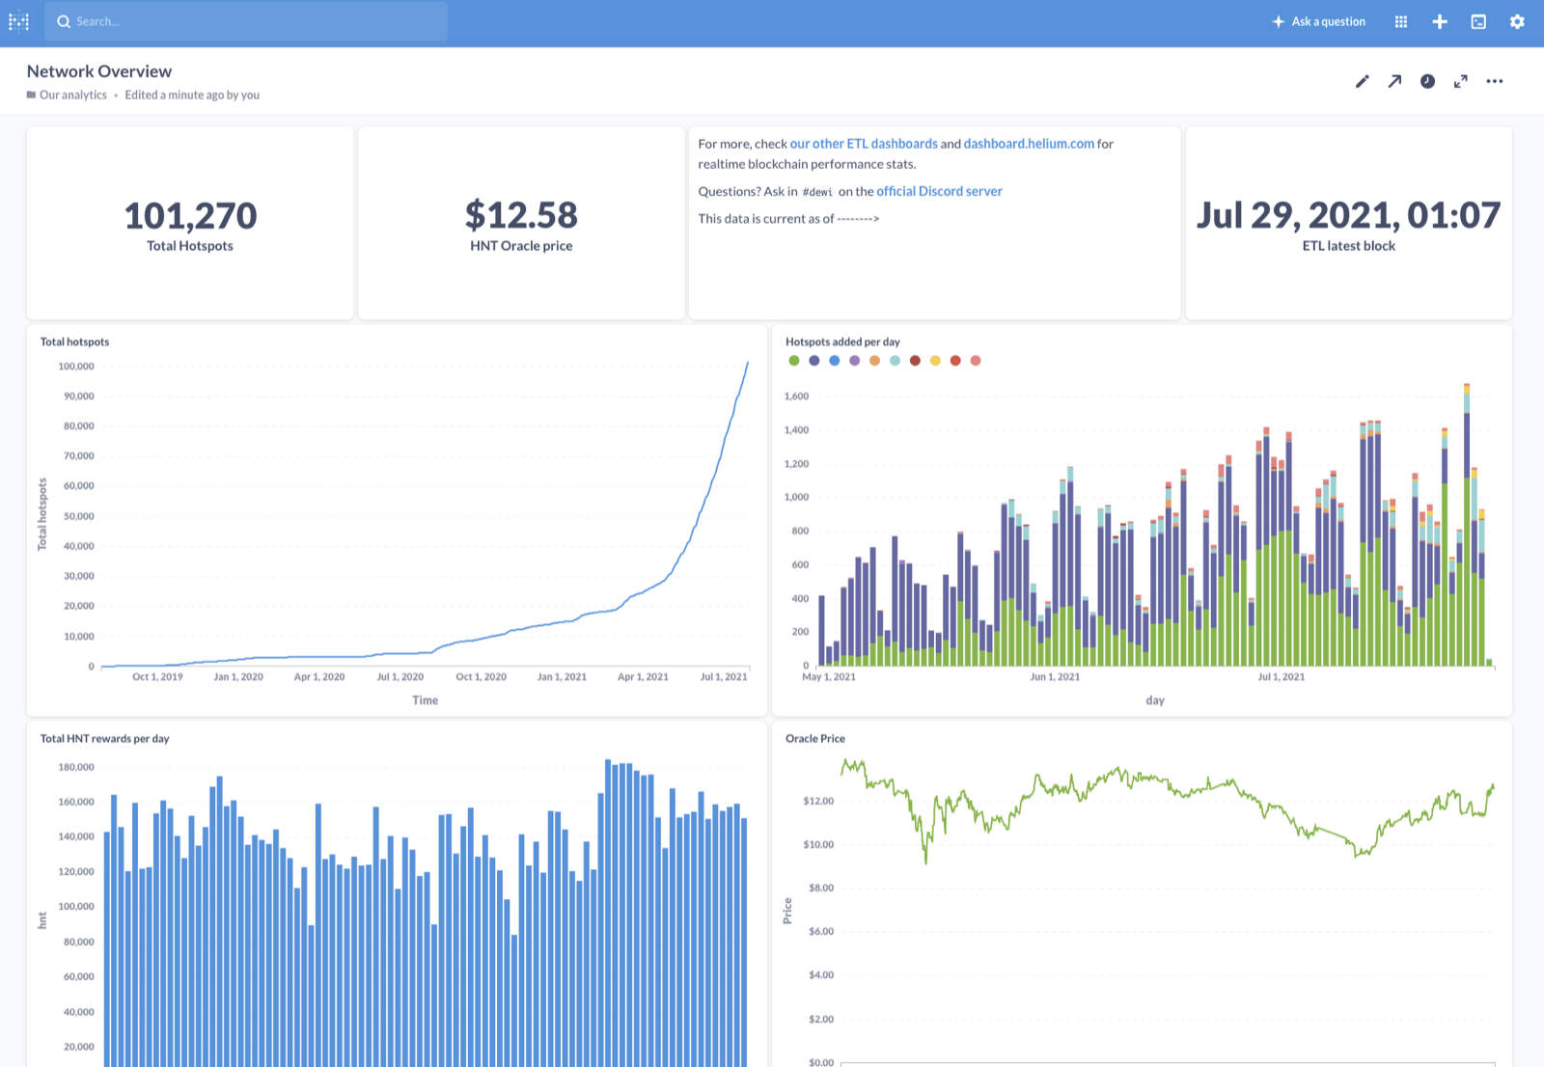Click the Hotspots added per day title

[842, 342]
